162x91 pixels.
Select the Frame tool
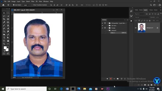tap(8, 19)
